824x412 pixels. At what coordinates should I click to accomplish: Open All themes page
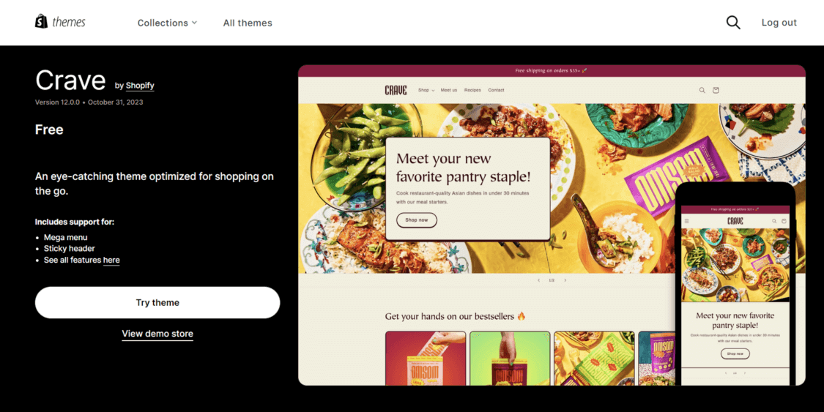coord(248,23)
